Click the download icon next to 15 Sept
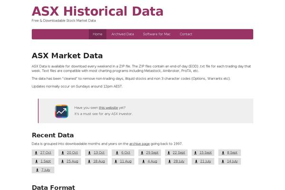 [195, 153]
